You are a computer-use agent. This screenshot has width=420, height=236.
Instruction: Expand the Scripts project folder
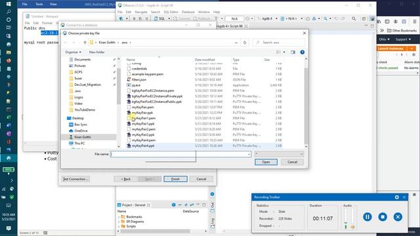pos(119,226)
